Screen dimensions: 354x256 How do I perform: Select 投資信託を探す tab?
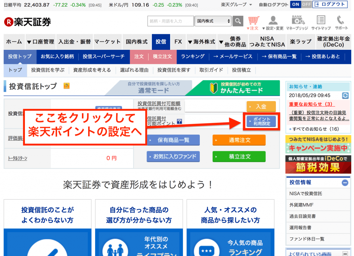[x=174, y=70]
